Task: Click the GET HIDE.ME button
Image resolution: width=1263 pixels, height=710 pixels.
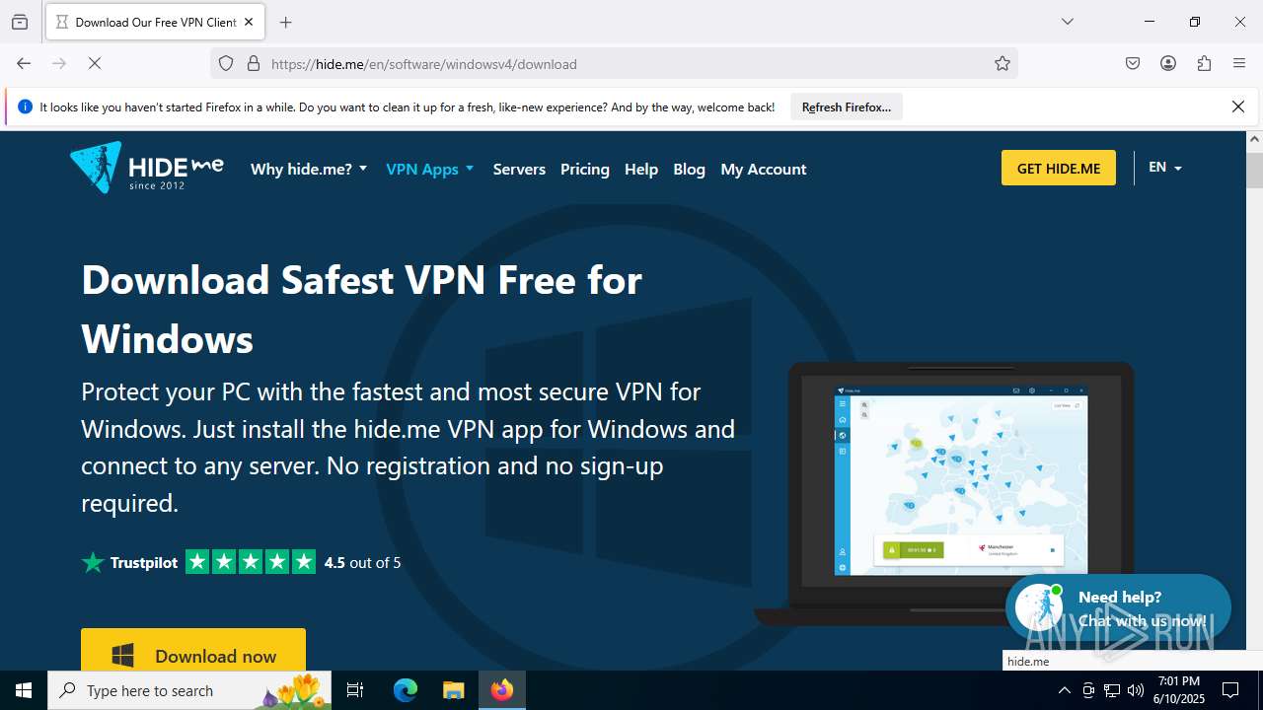Action: point(1059,168)
